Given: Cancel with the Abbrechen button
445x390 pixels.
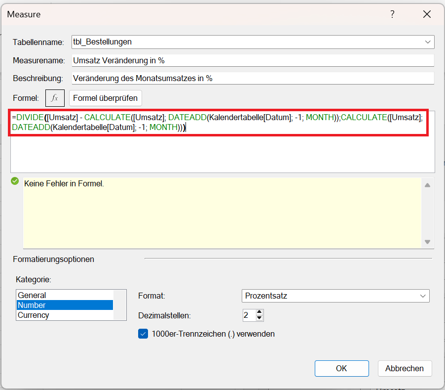Looking at the screenshot, I should pos(405,368).
